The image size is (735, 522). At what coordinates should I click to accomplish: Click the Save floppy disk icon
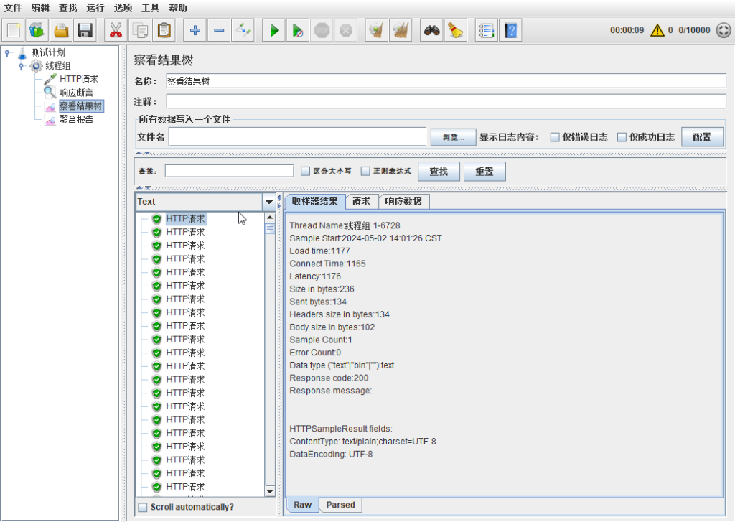point(86,30)
